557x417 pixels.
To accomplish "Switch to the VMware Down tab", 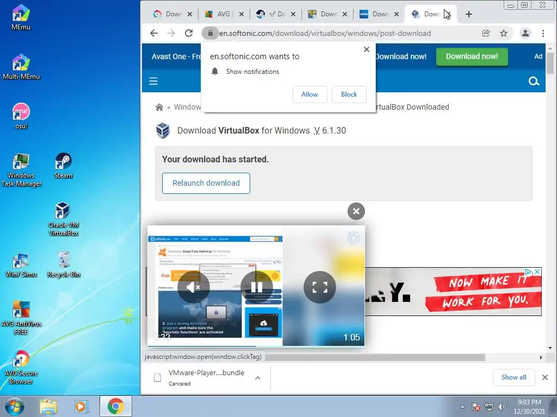I will pyautogui.click(x=379, y=14).
